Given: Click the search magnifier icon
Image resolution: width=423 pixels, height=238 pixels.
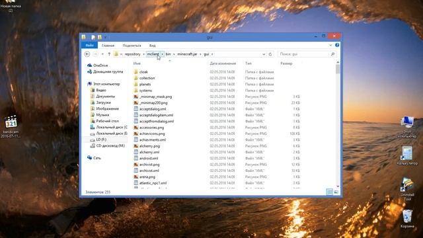Looking at the screenshot, I should 332,54.
